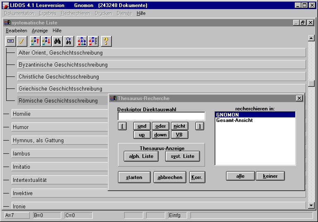Click the tree icon with list lines

[93, 41]
